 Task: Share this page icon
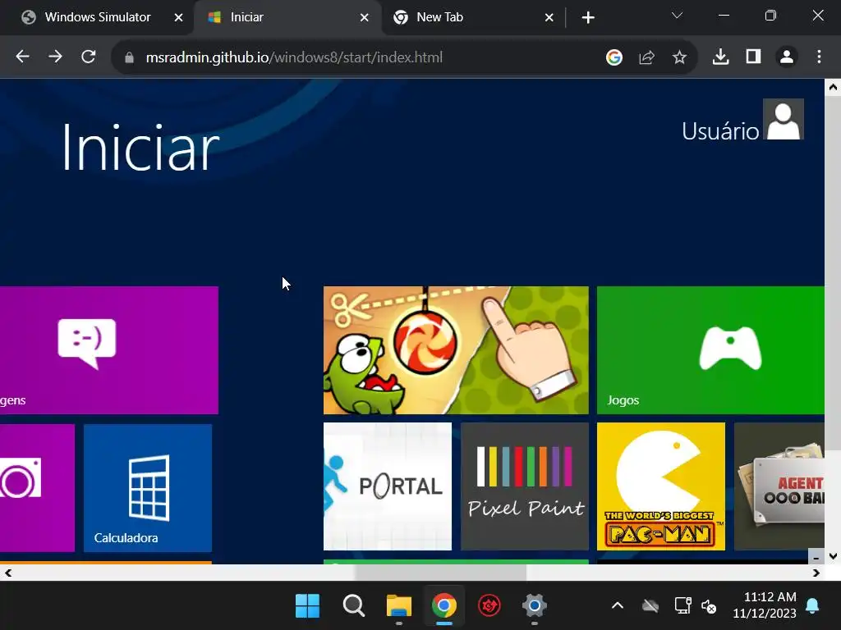click(647, 57)
